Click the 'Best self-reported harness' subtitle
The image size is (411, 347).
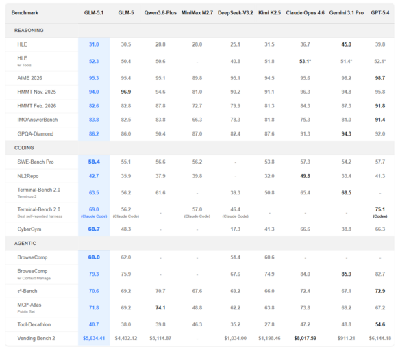(40, 216)
